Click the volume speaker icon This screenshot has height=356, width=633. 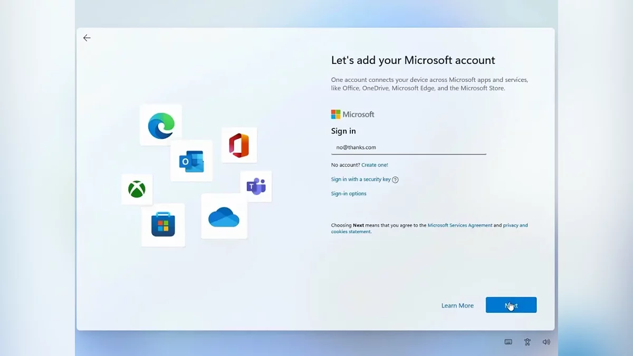click(x=546, y=342)
